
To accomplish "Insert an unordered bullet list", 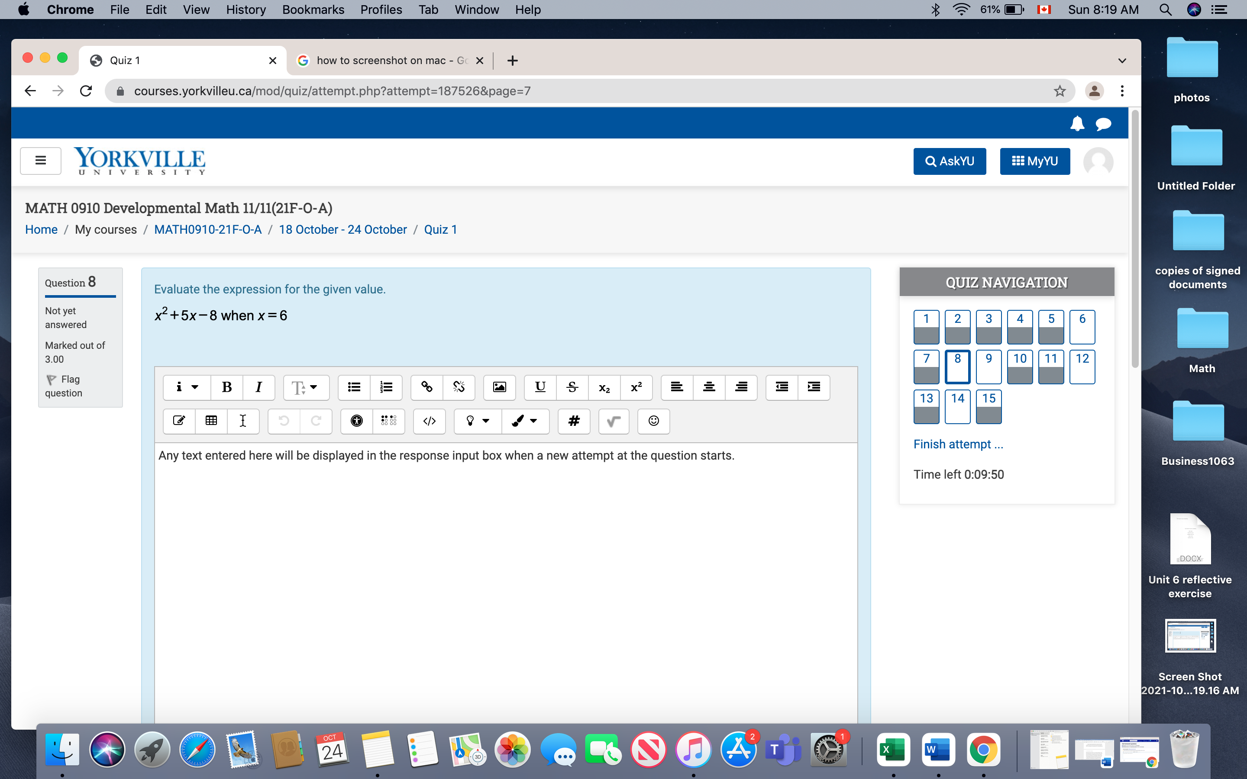I will point(354,387).
